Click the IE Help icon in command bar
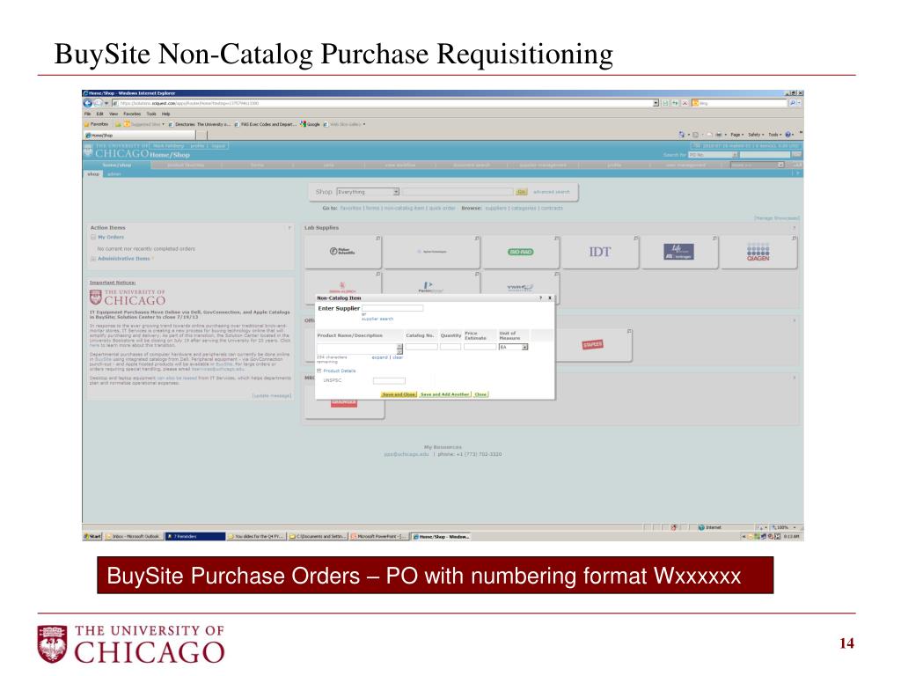This screenshot has width=901, height=676. coord(787,135)
